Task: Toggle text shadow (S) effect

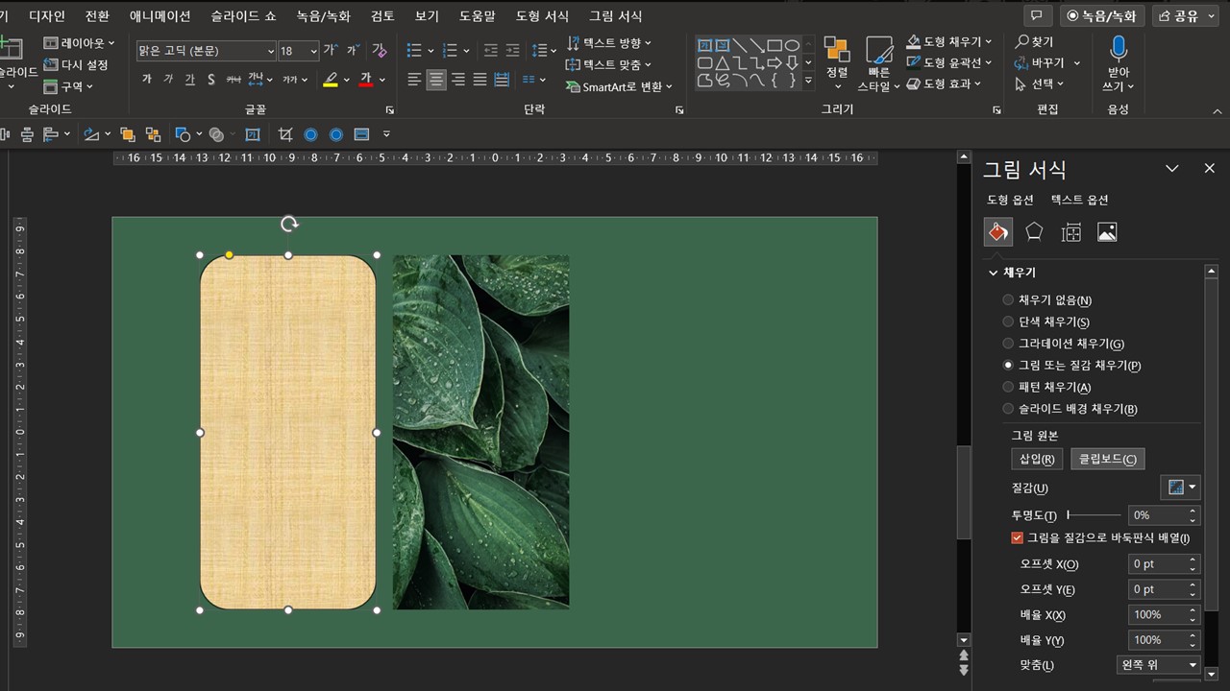Action: tap(210, 80)
